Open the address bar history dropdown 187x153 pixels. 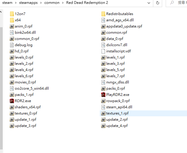(149, 3)
